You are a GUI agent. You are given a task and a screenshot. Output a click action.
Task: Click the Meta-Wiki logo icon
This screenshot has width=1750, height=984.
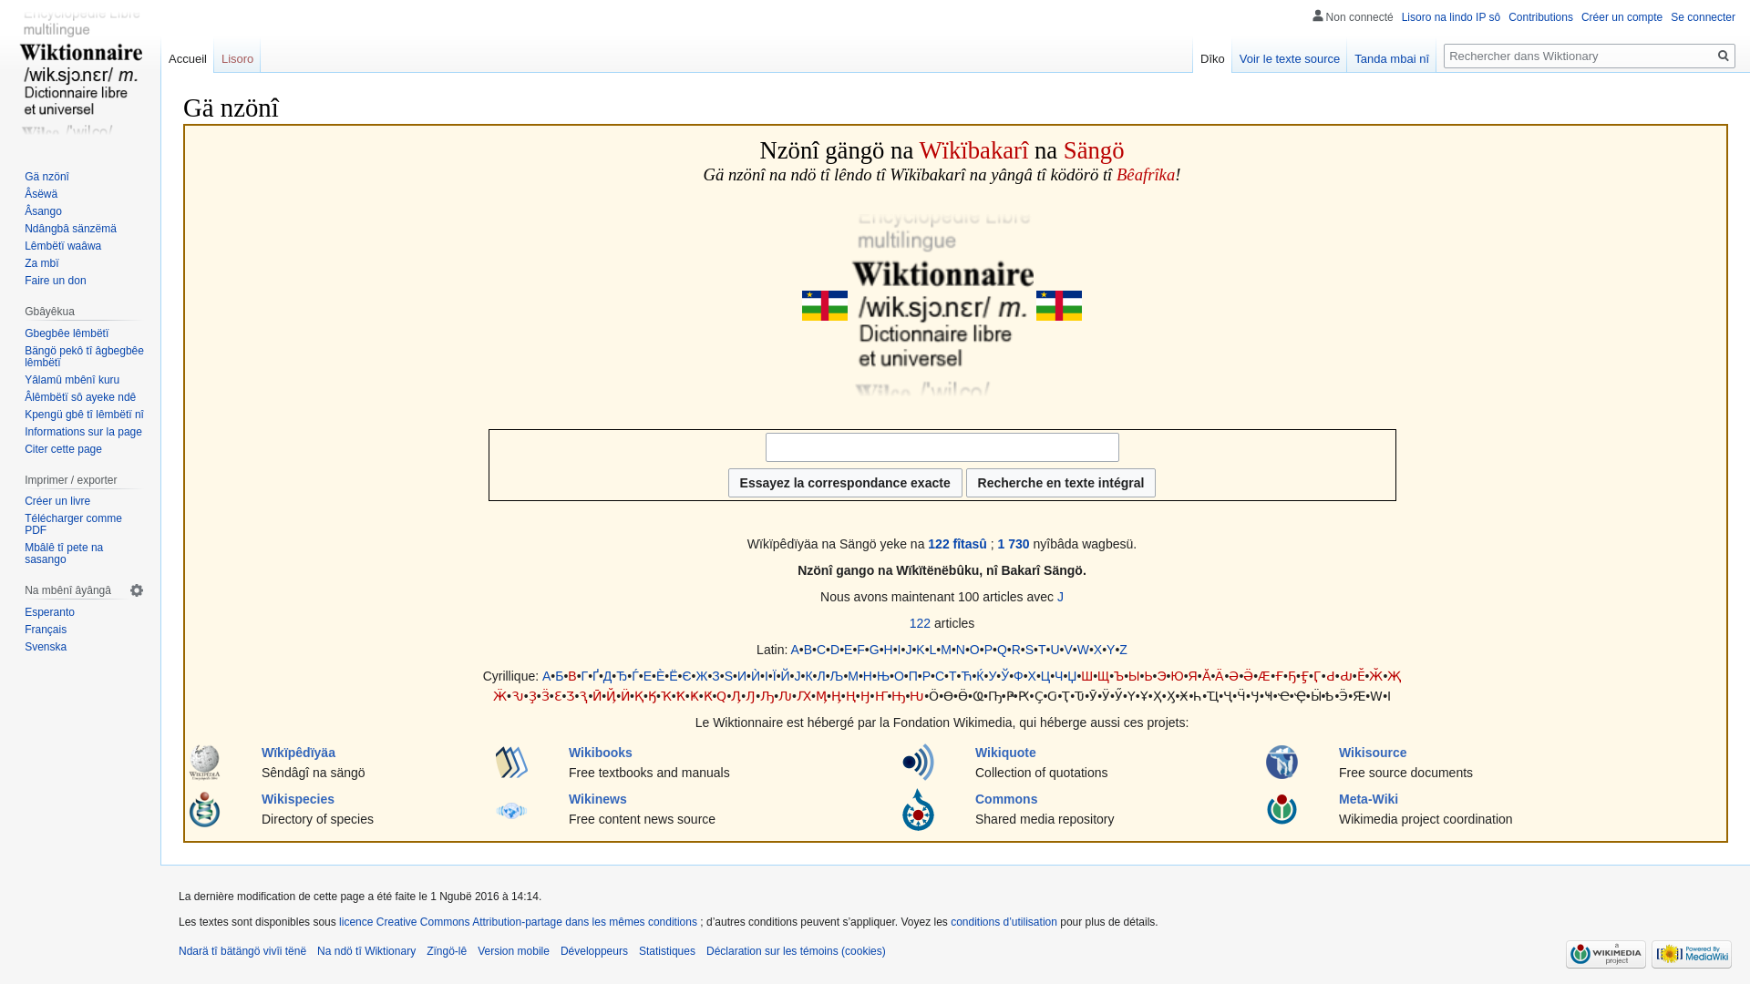1282,809
